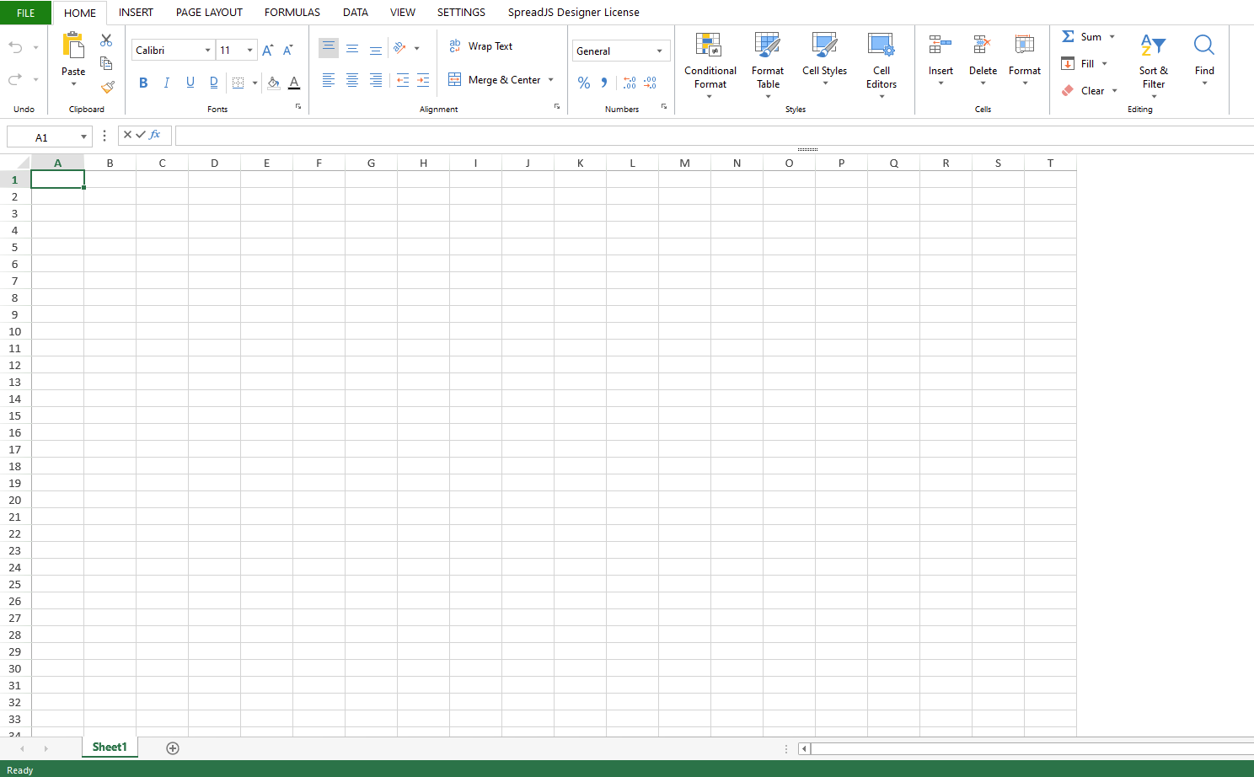Click into the formula bar input
This screenshot has width=1254, height=777.
(x=714, y=136)
